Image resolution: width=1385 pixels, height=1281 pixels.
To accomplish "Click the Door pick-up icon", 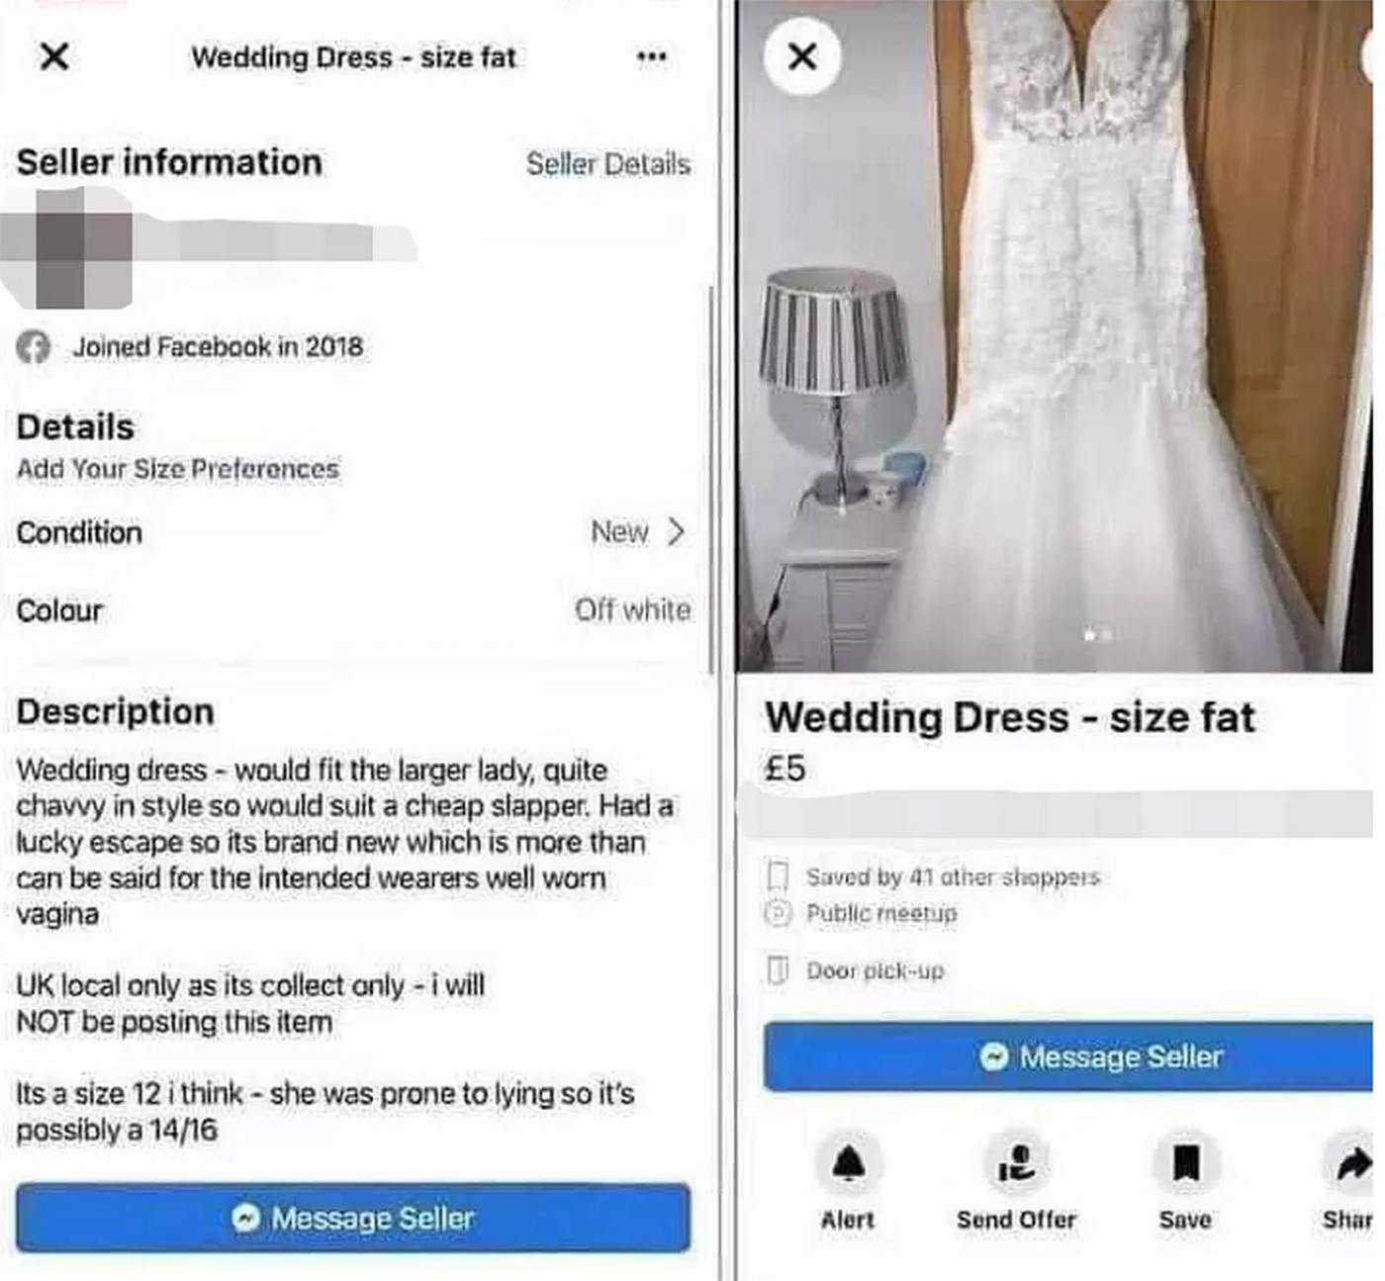I will 779,970.
